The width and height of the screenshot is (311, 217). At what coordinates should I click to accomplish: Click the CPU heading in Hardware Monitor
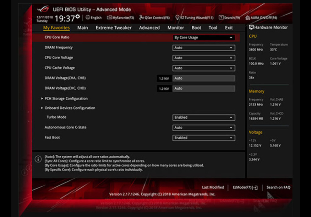pos(253,36)
